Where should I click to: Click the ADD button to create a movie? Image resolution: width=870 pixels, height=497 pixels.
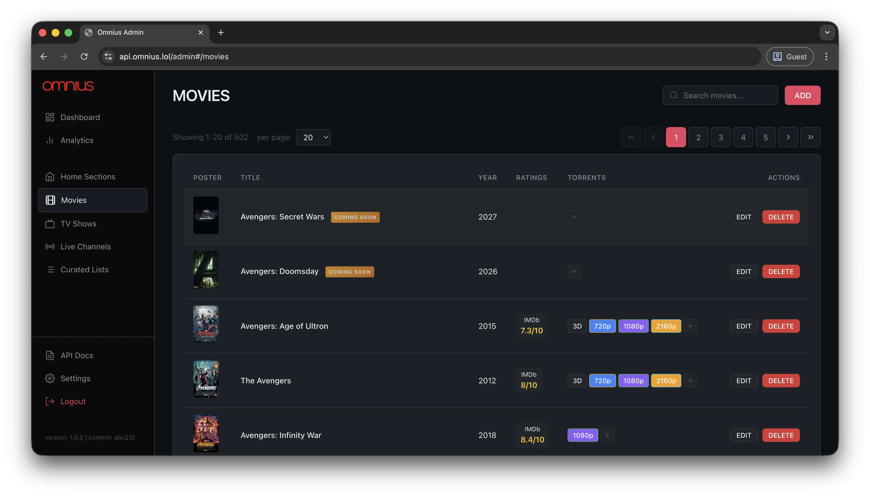tap(802, 95)
